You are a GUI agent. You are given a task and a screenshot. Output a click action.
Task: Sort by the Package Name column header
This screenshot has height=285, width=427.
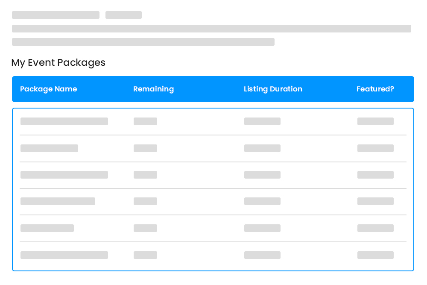point(48,89)
